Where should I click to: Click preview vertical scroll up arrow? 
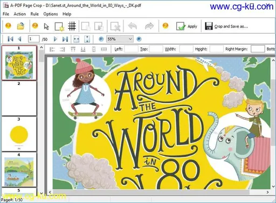point(273,60)
